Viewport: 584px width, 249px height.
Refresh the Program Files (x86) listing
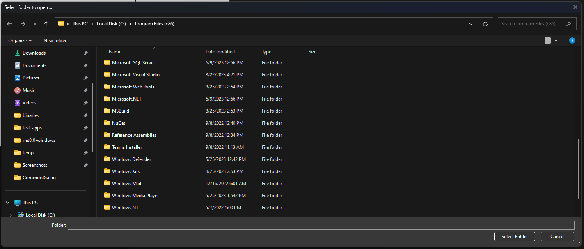click(x=485, y=24)
